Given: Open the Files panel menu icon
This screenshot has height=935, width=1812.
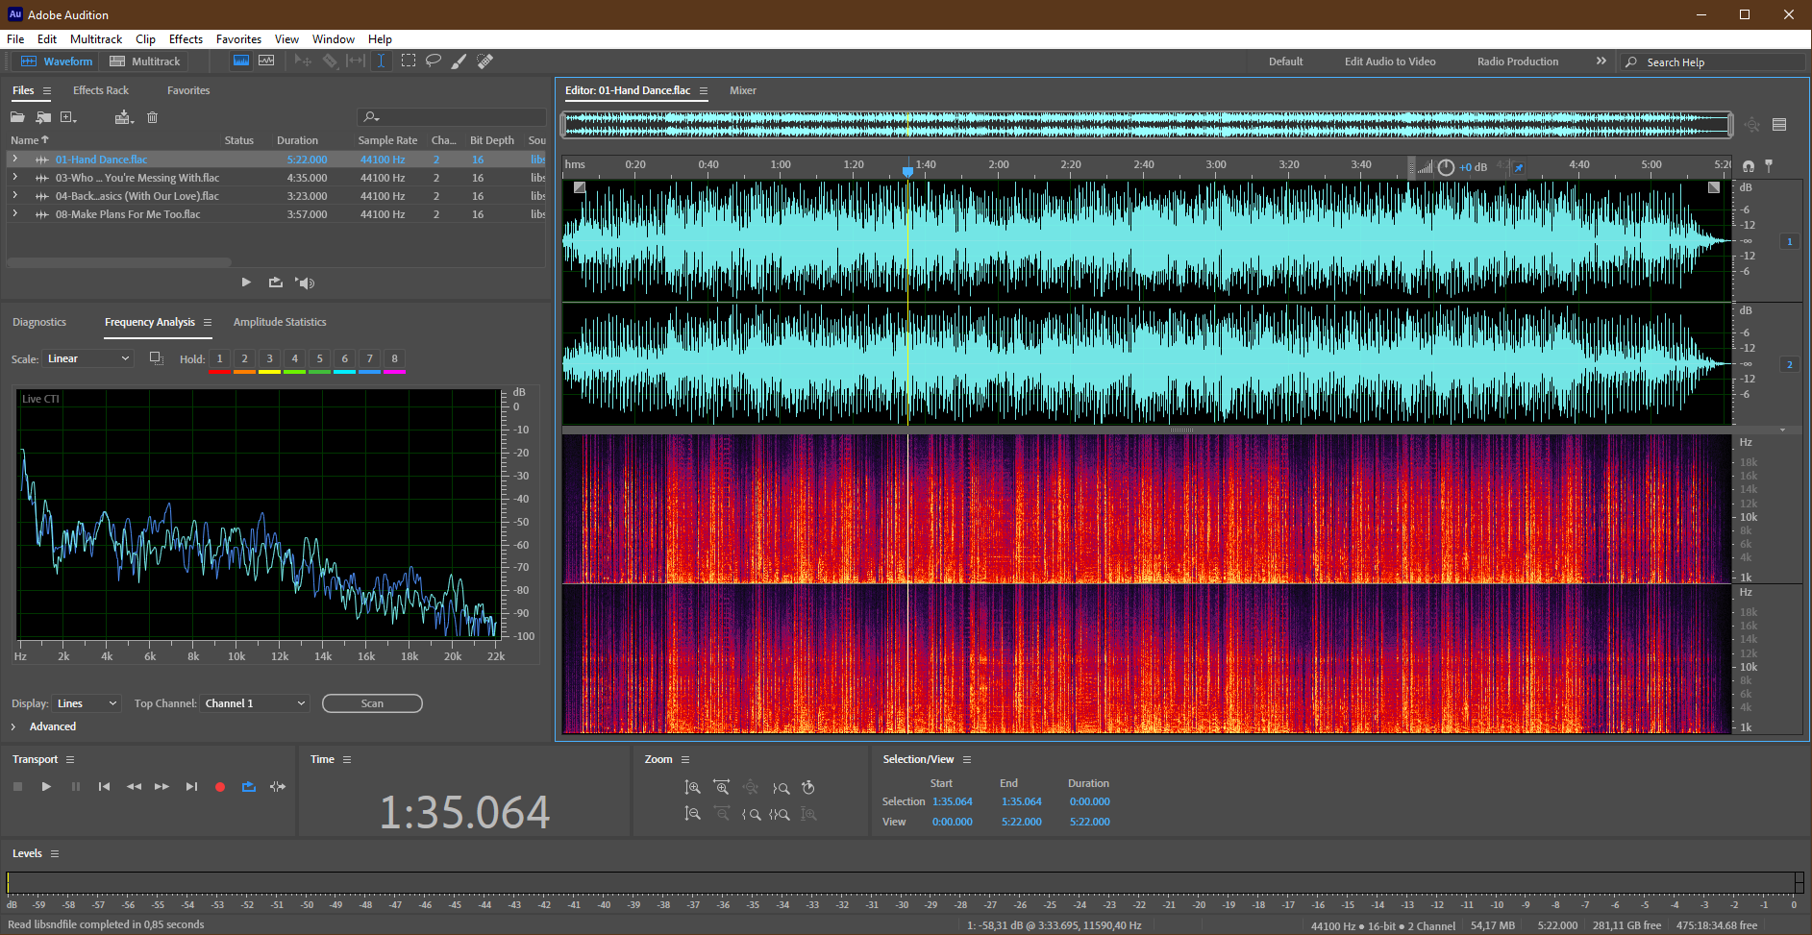Looking at the screenshot, I should click(46, 90).
